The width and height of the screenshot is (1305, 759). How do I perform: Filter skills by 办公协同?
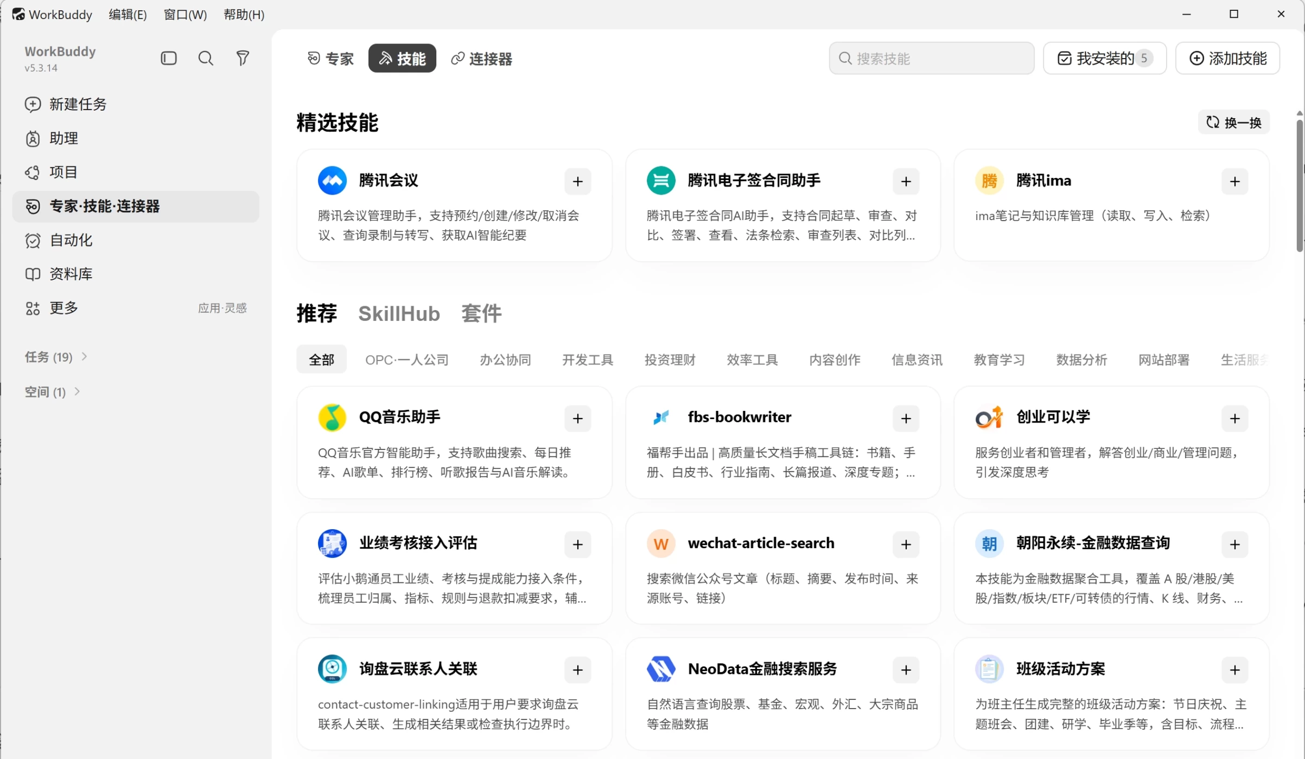(505, 359)
